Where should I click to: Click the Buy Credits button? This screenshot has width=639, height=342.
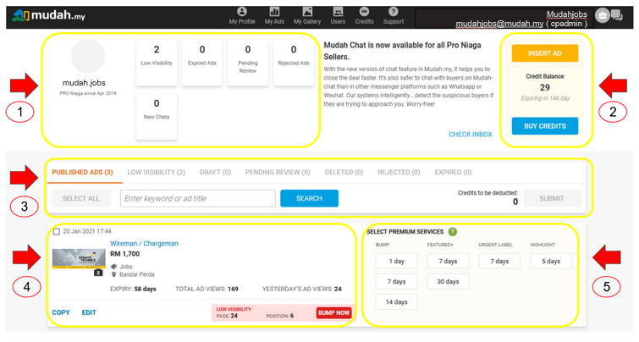point(544,126)
